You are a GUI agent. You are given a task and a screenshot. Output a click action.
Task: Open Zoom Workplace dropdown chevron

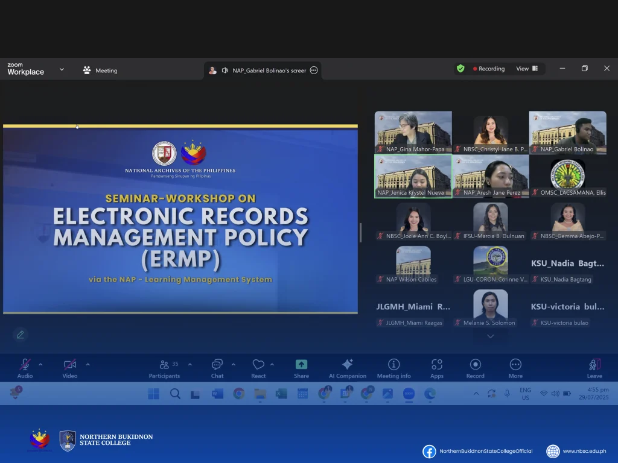(x=62, y=70)
